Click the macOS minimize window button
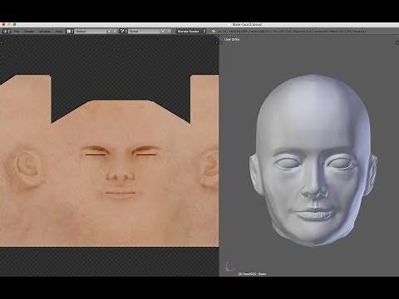Screen dimensions: 399x299 (9, 25)
